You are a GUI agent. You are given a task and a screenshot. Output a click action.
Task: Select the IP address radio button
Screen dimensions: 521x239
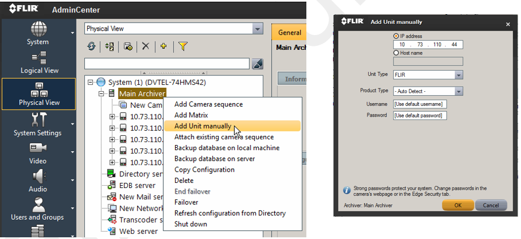click(396, 36)
